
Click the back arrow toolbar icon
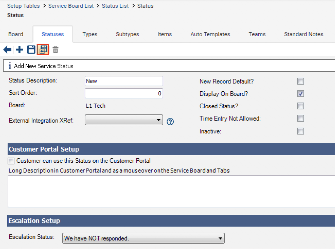pyautogui.click(x=7, y=50)
